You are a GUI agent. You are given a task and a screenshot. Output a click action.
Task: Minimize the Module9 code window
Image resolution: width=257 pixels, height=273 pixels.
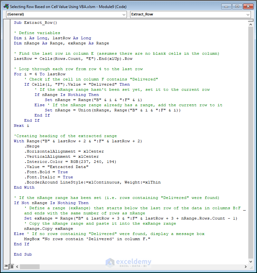click(x=226, y=7)
